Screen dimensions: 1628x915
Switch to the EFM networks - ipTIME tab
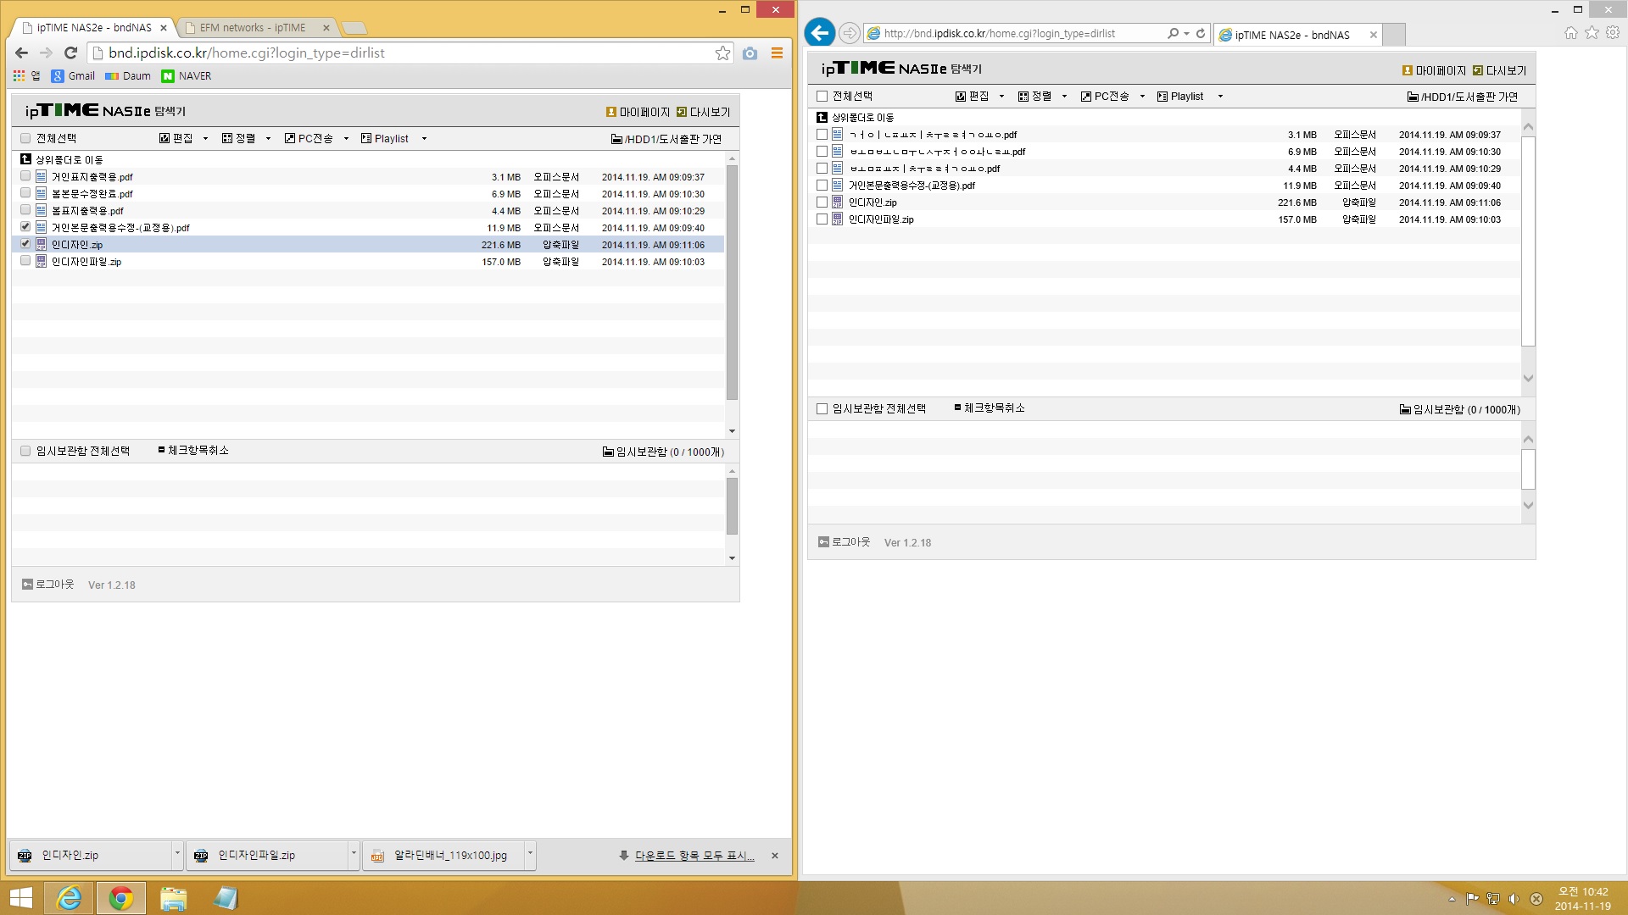click(x=253, y=28)
